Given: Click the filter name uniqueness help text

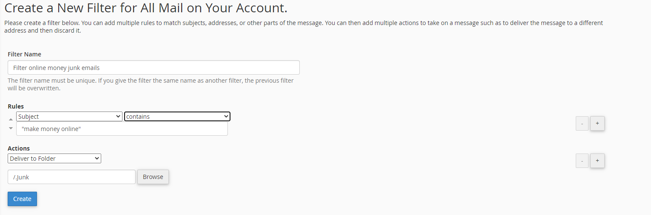Looking at the screenshot, I should (151, 84).
